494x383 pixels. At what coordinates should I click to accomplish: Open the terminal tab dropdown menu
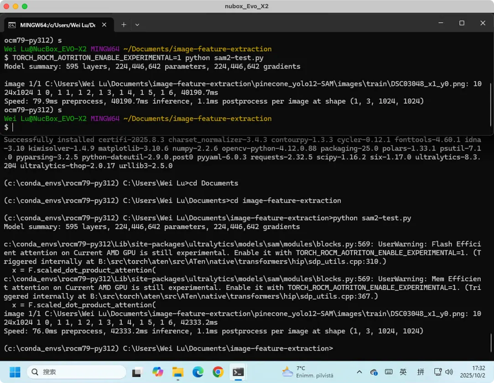(136, 24)
